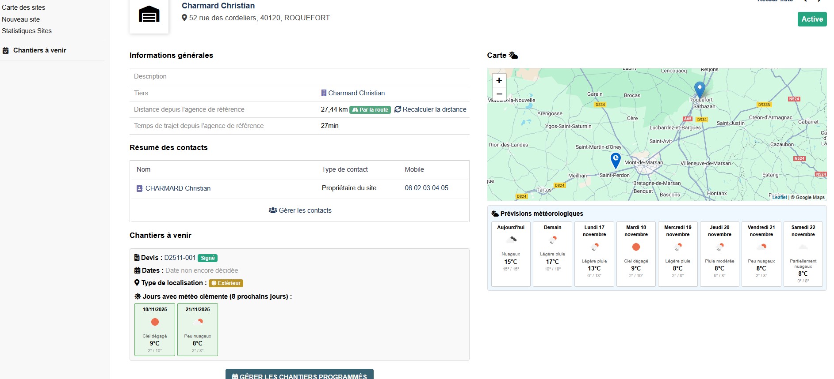Click the travel time value 27min

[330, 126]
